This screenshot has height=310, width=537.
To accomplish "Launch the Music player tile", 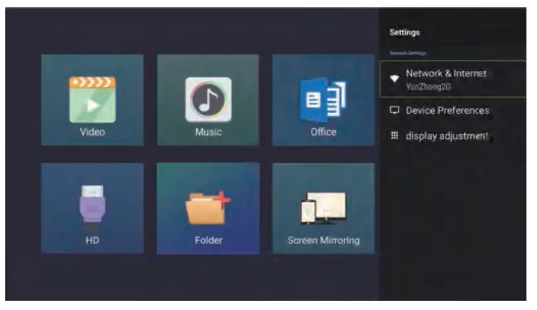I will tap(208, 99).
